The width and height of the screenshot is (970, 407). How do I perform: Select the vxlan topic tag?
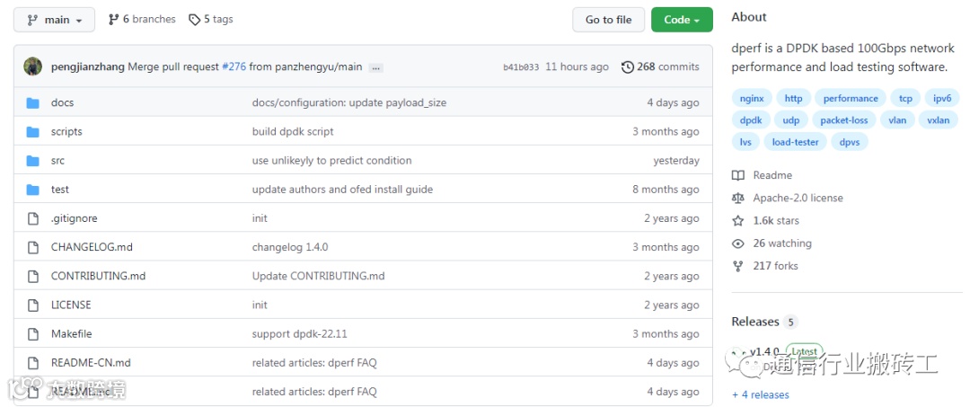pyautogui.click(x=938, y=120)
